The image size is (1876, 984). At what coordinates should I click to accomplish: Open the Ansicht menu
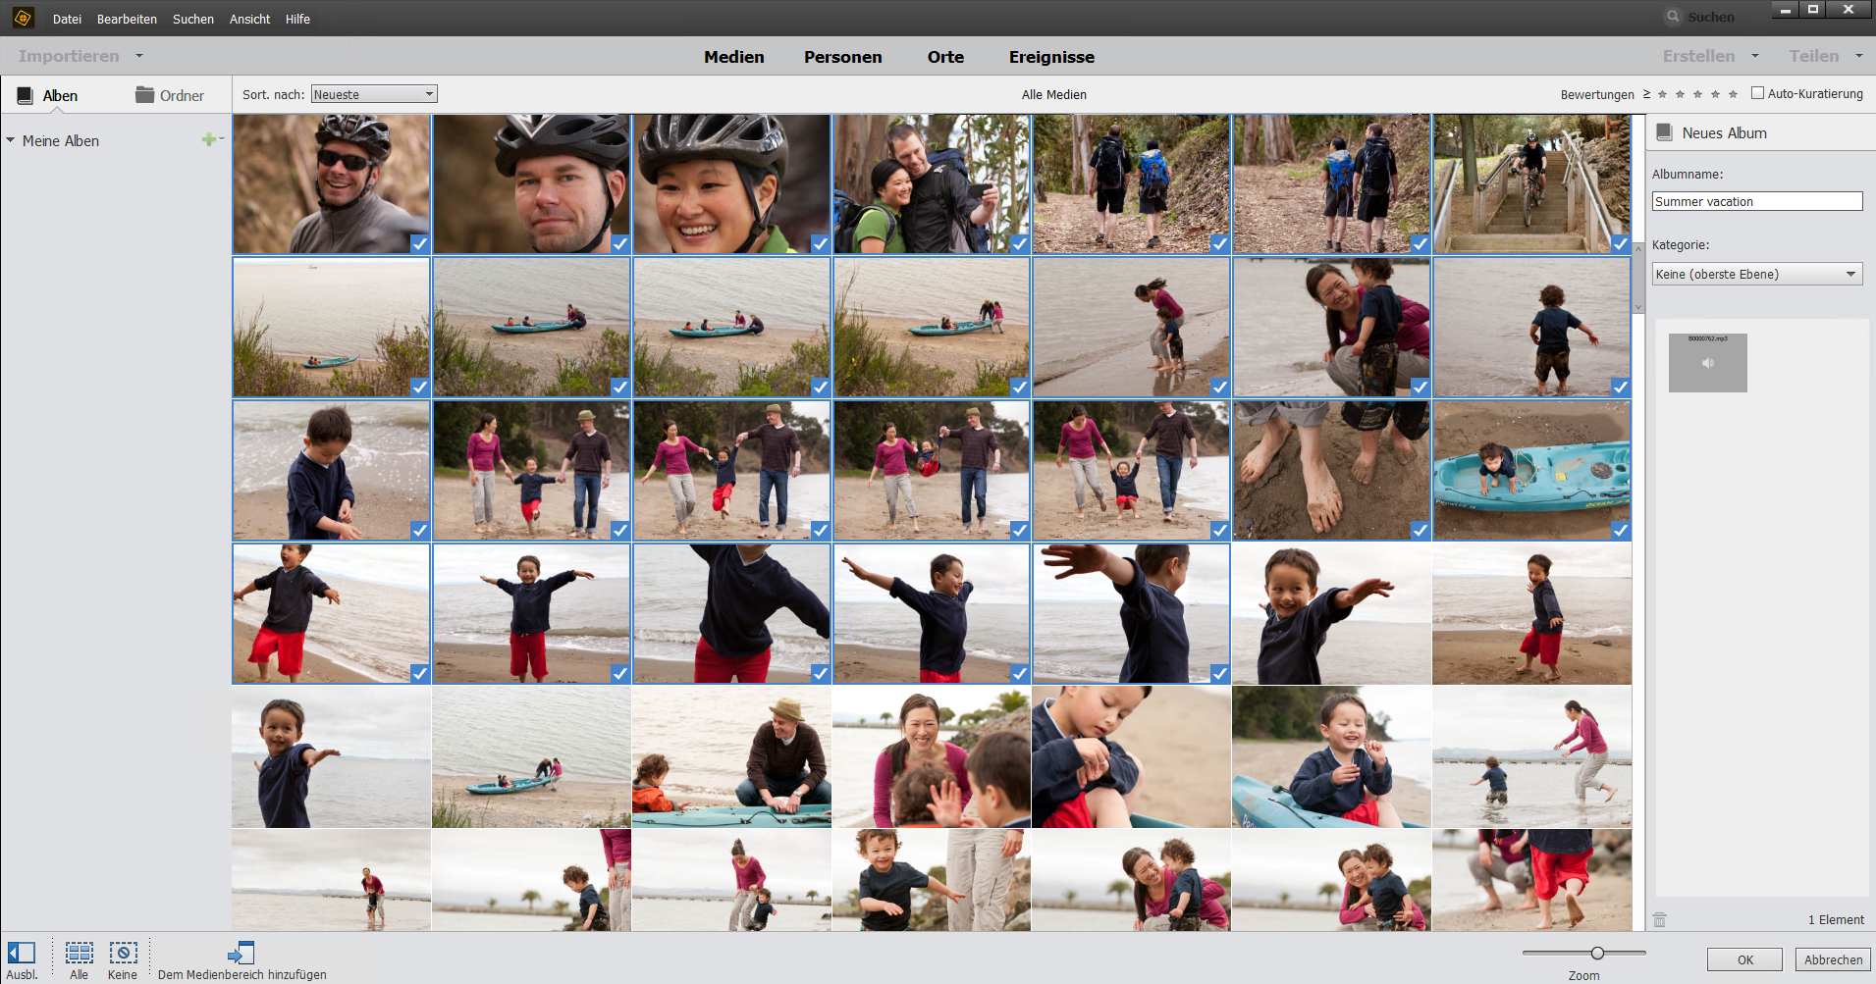coord(249,19)
